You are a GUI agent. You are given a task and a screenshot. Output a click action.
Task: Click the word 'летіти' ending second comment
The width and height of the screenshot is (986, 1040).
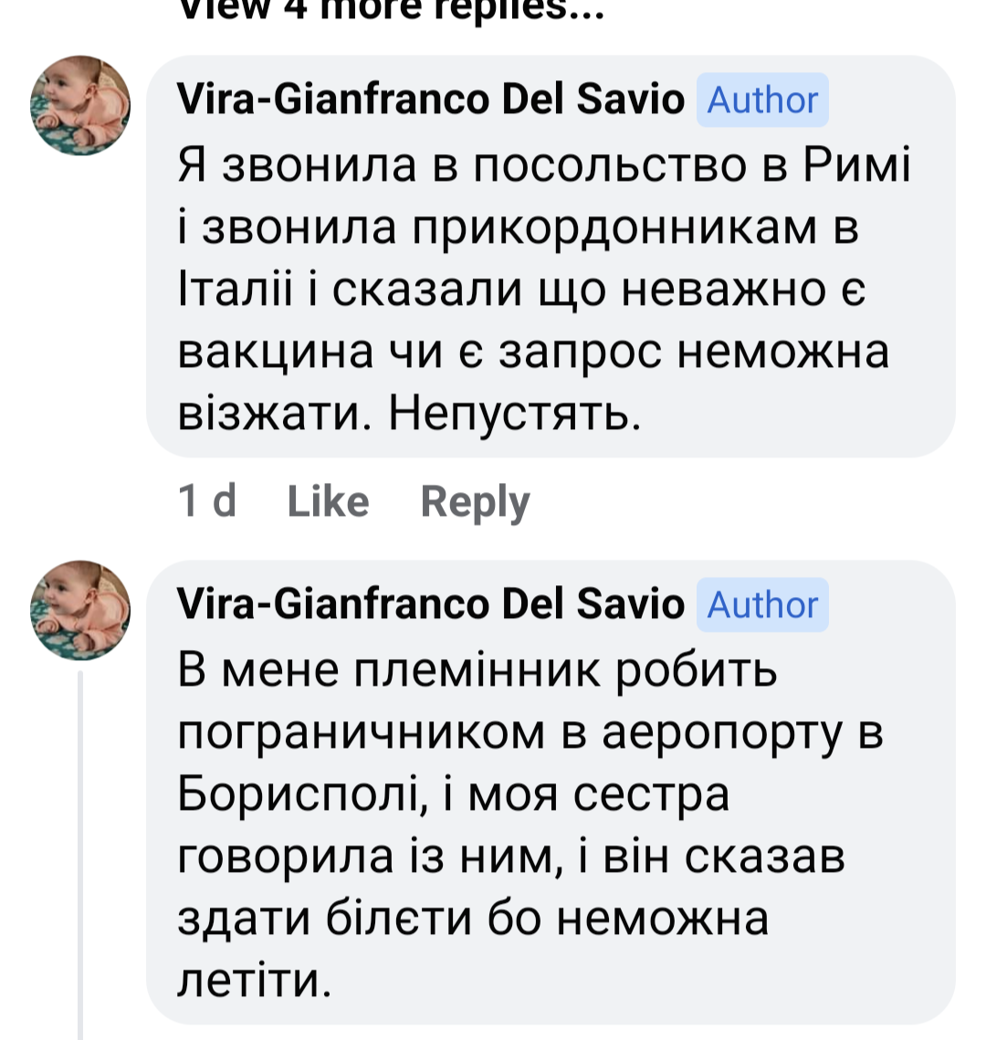(251, 982)
